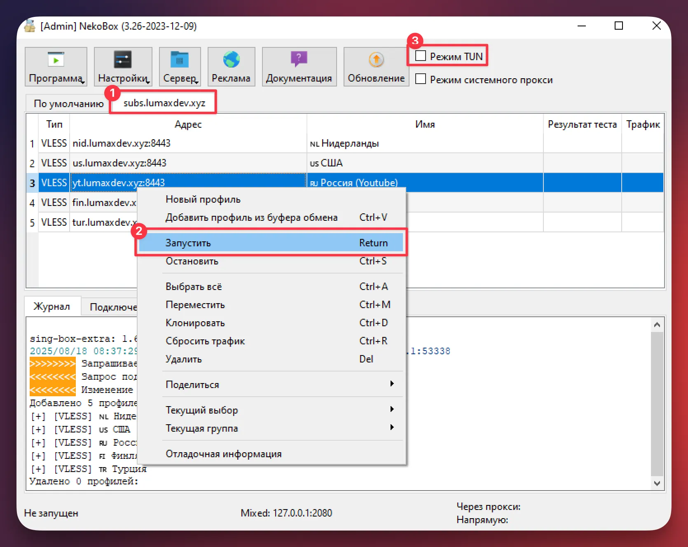Maximize the NekoBox window

[619, 26]
